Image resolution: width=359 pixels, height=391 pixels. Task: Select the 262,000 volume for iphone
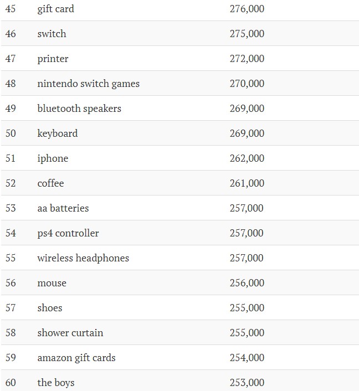pyautogui.click(x=247, y=158)
